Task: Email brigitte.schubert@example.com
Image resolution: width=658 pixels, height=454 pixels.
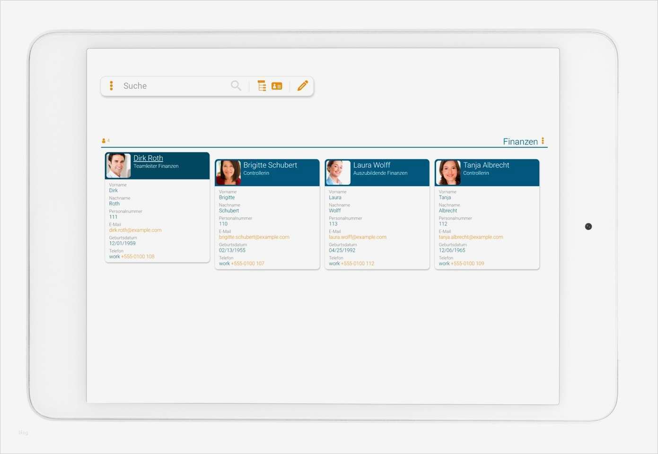Action: click(254, 237)
